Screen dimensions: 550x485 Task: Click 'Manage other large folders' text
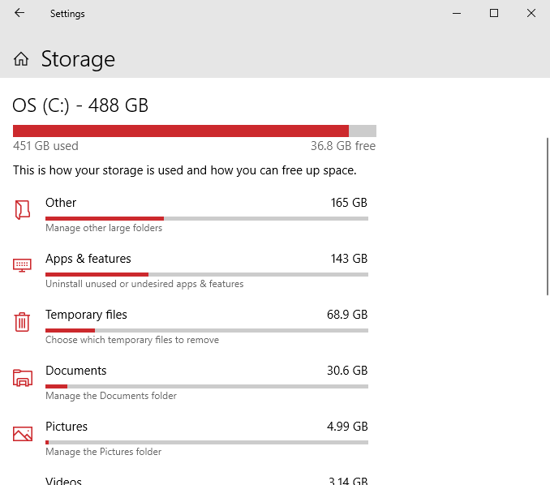[104, 228]
